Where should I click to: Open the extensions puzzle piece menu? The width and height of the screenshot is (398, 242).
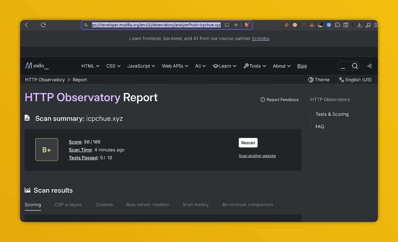coord(337,25)
